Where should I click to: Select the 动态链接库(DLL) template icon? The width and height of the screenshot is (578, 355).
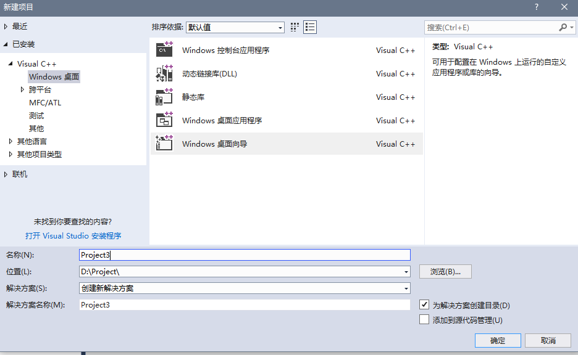click(x=165, y=73)
